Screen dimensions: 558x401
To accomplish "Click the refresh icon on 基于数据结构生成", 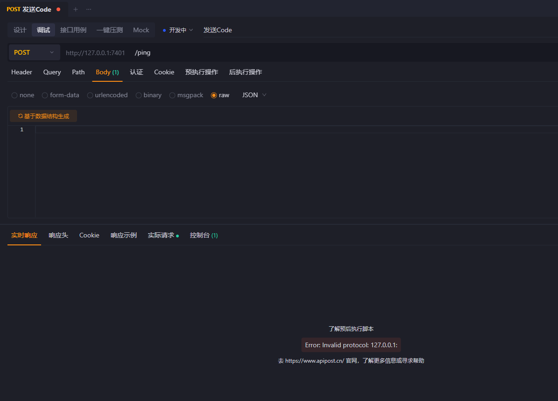I will pyautogui.click(x=21, y=116).
